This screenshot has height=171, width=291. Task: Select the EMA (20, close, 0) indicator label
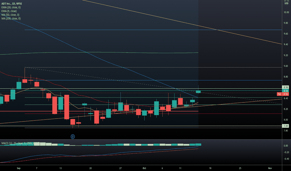coord(11,7)
